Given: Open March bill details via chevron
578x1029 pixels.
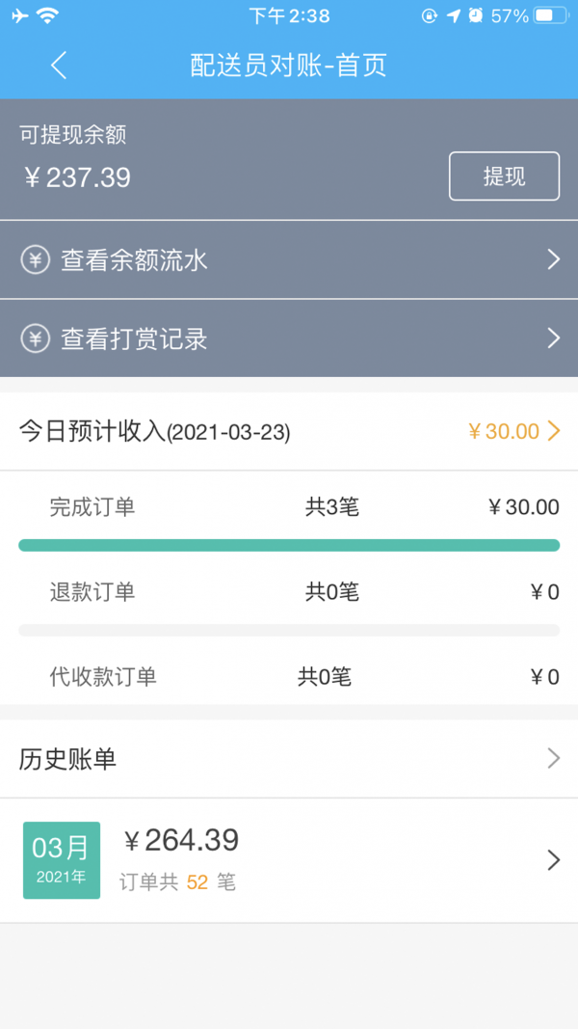Looking at the screenshot, I should 552,859.
